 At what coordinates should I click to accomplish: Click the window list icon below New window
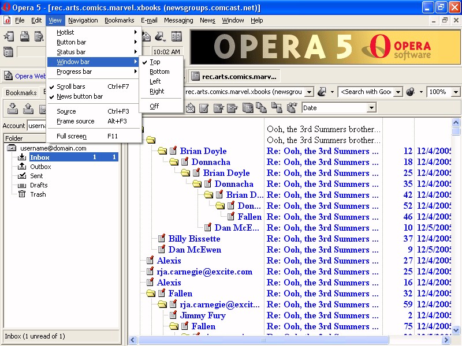click(8, 52)
